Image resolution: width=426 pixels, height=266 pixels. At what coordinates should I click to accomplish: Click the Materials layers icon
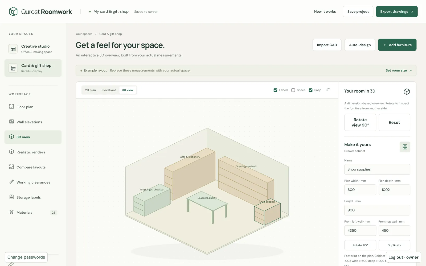[x=11, y=212]
